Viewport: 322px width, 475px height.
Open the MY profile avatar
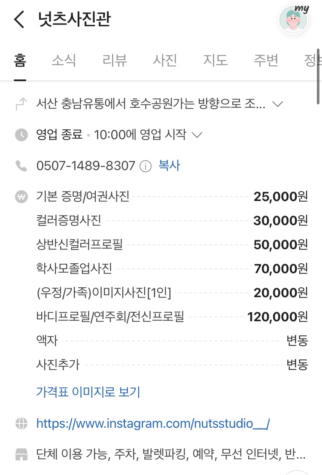(294, 20)
